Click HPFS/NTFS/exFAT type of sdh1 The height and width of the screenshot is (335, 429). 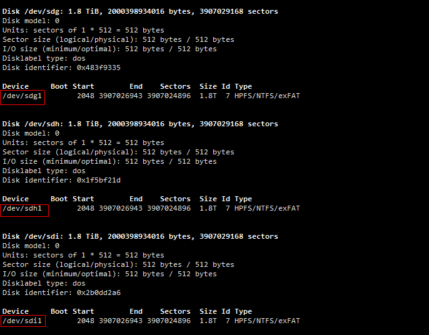click(x=267, y=208)
